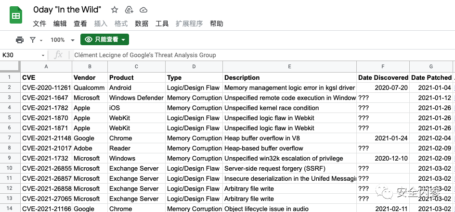Select Unspecified kernel race condition cell
Viewport: 455px width, 212px height.
point(289,108)
